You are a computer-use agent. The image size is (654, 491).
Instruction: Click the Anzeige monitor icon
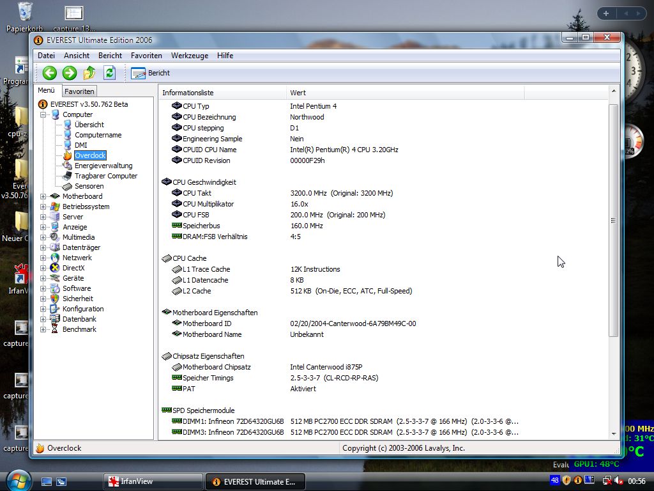coord(55,227)
